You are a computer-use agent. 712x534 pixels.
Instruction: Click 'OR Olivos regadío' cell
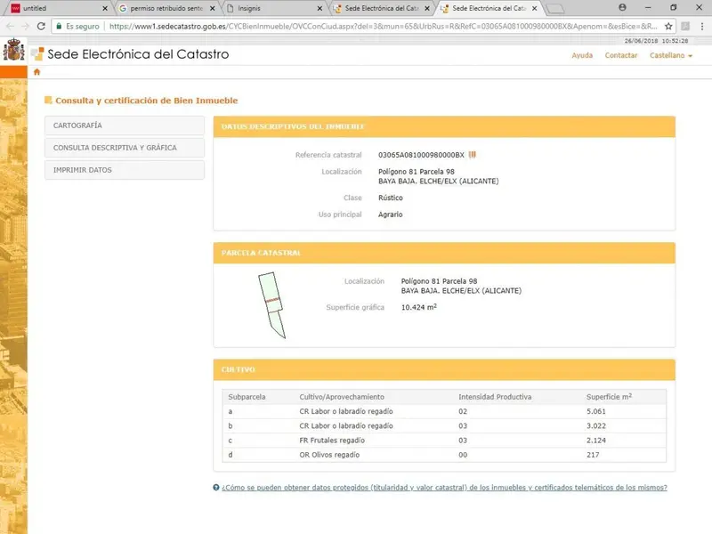point(329,455)
